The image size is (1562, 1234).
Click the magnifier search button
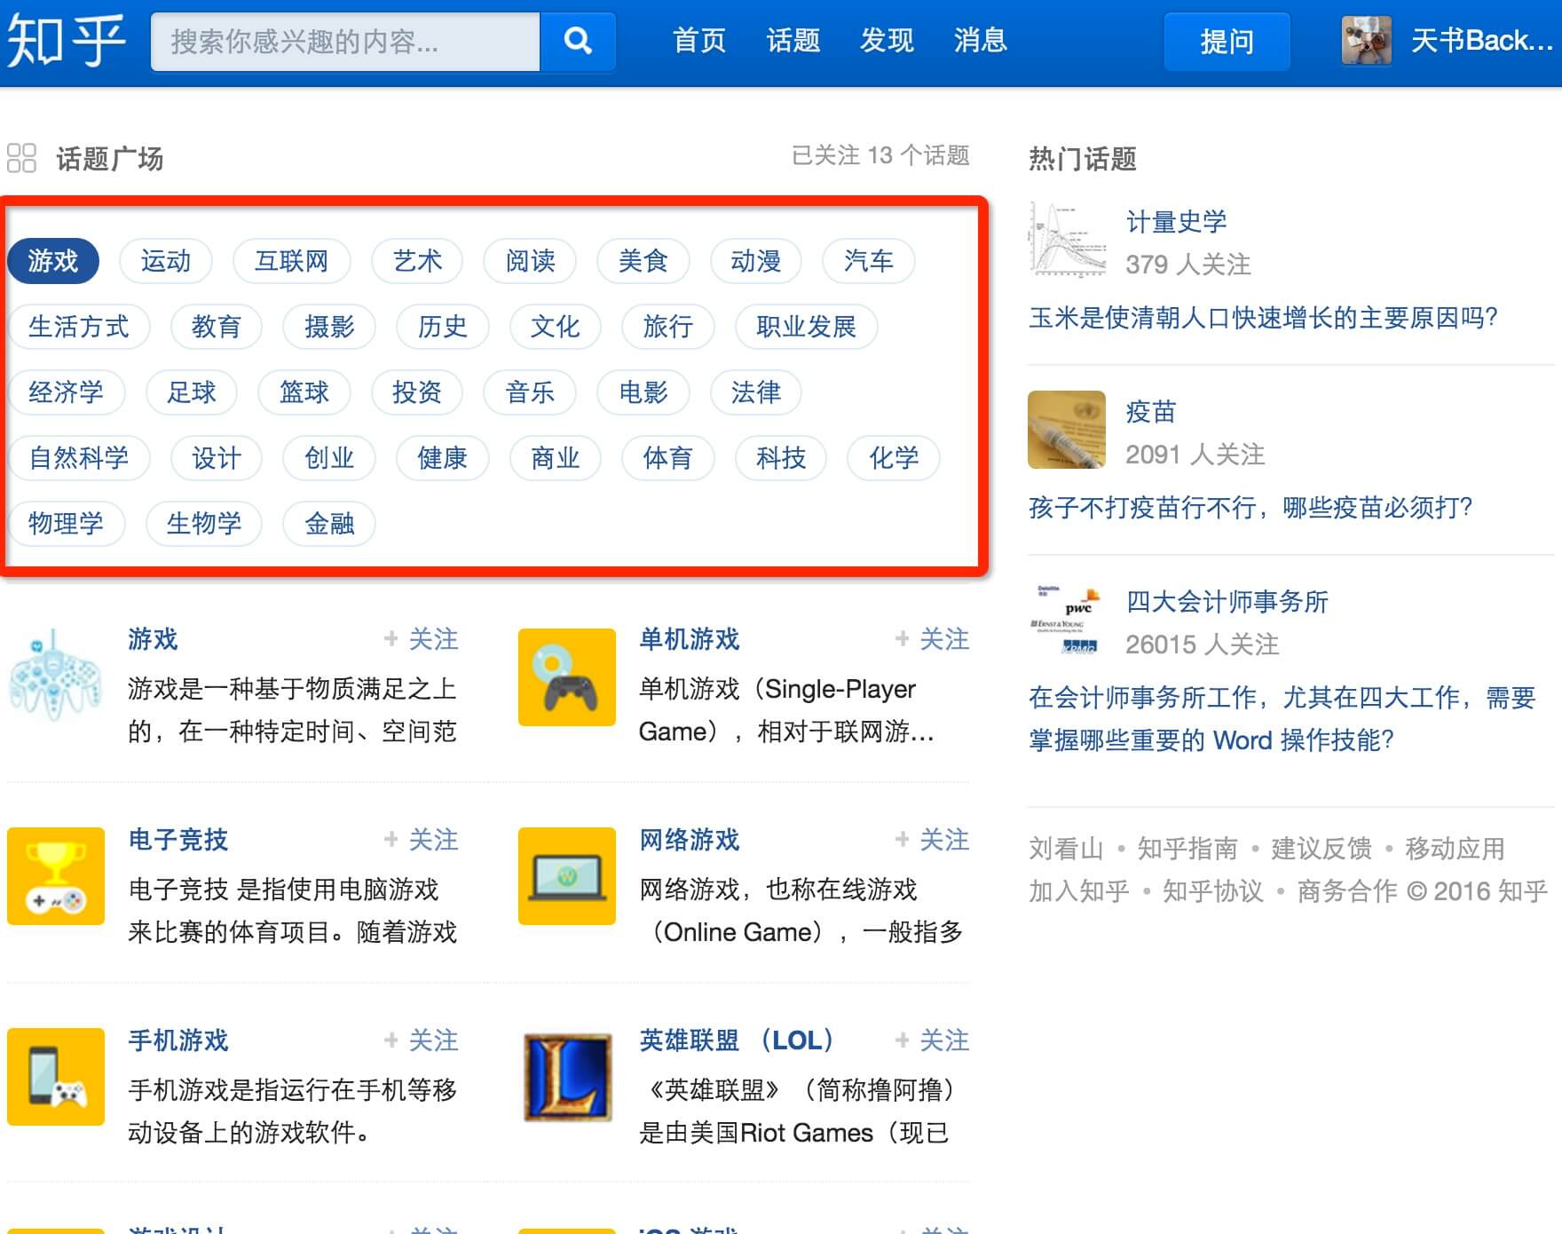(x=578, y=41)
